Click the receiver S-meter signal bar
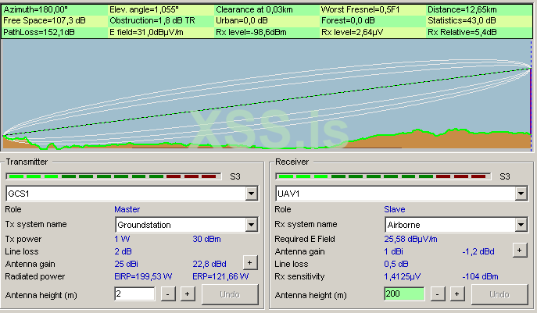This screenshot has height=313, width=537. (383, 176)
